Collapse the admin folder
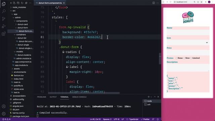Viewport: 215px width, 121px height. [x=16, y=17]
